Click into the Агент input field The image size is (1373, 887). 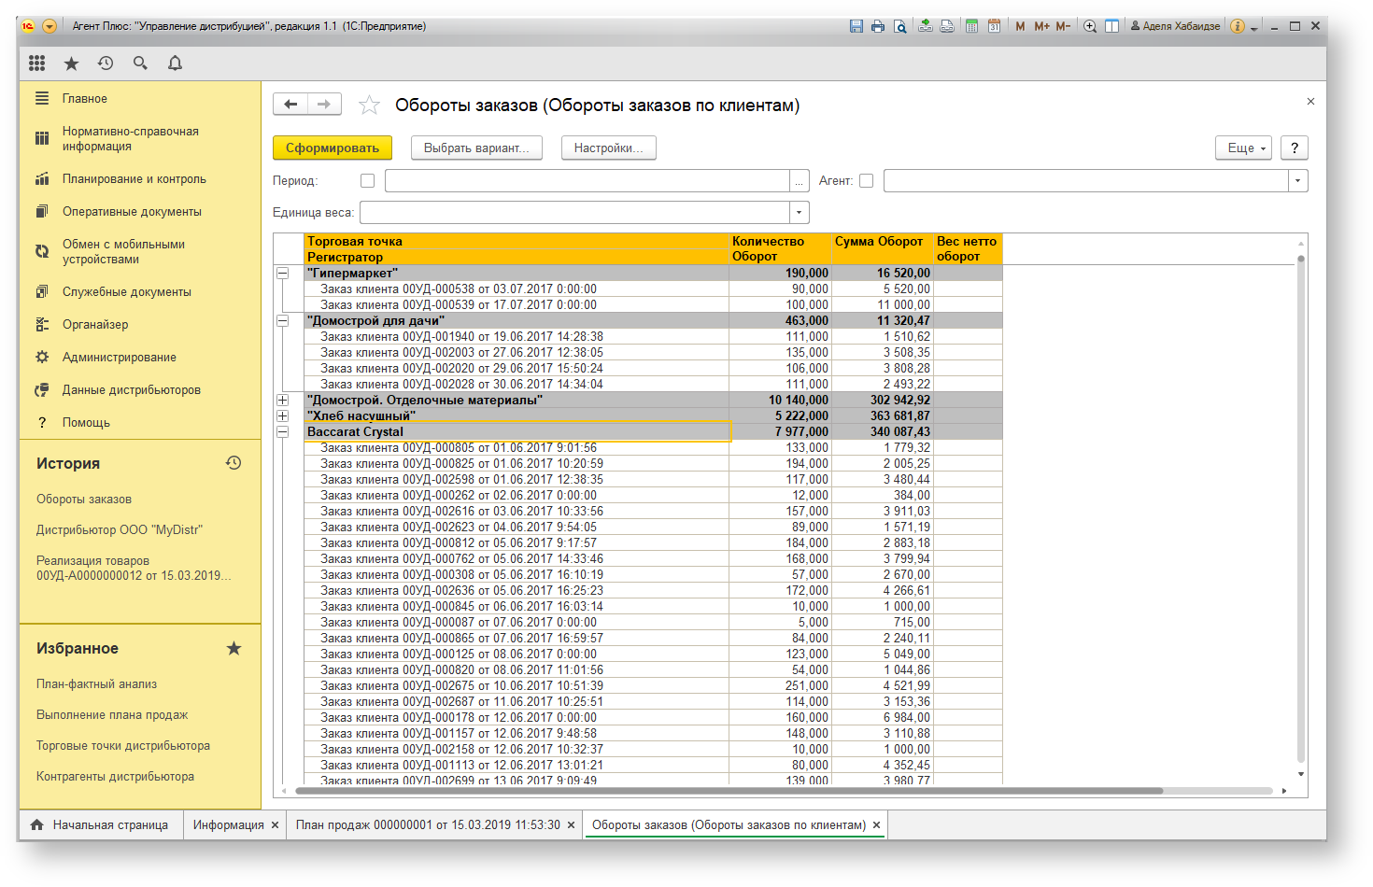point(1085,181)
